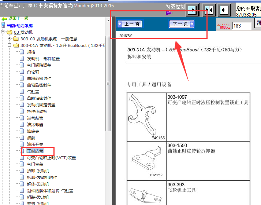Screen dimensions: 261x205
Task: Open the 凸轮轴 document
Action: coord(33,72)
